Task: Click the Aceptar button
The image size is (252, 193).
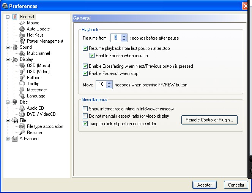Action: coord(205,185)
